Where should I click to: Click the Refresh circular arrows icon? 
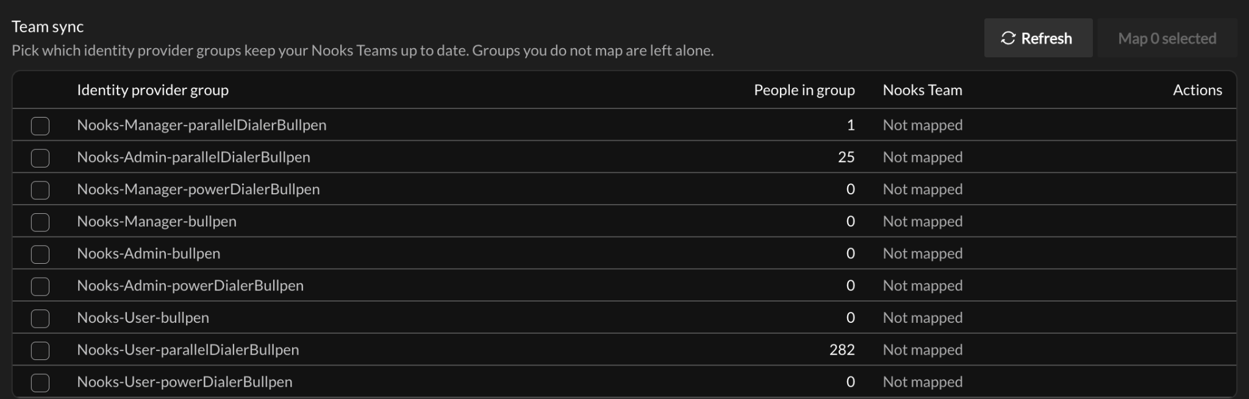1008,38
